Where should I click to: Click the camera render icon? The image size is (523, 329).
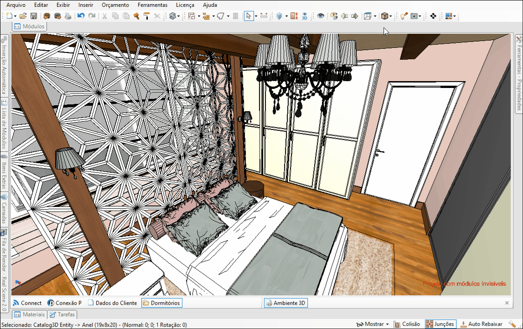(x=414, y=16)
